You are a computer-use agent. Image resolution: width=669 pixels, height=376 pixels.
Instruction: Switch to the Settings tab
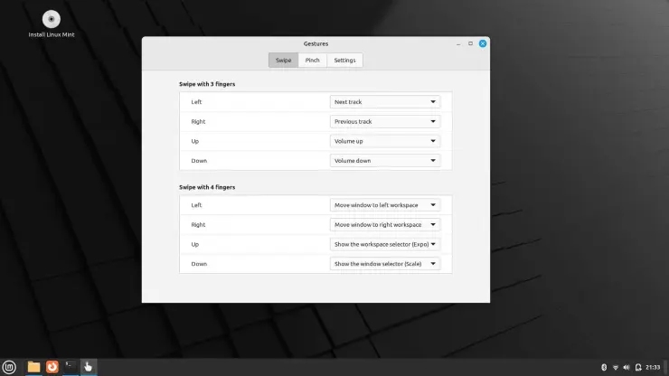pos(344,61)
